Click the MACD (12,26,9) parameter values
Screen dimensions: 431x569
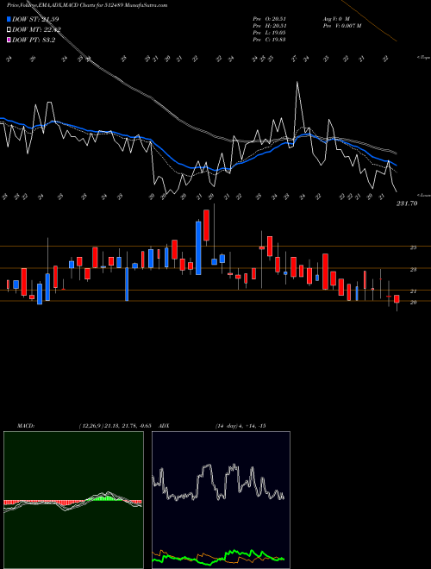tap(117, 426)
